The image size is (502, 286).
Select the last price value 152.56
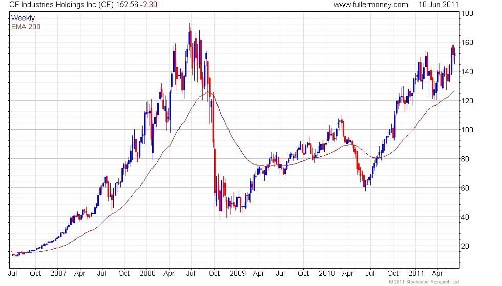click(x=127, y=5)
